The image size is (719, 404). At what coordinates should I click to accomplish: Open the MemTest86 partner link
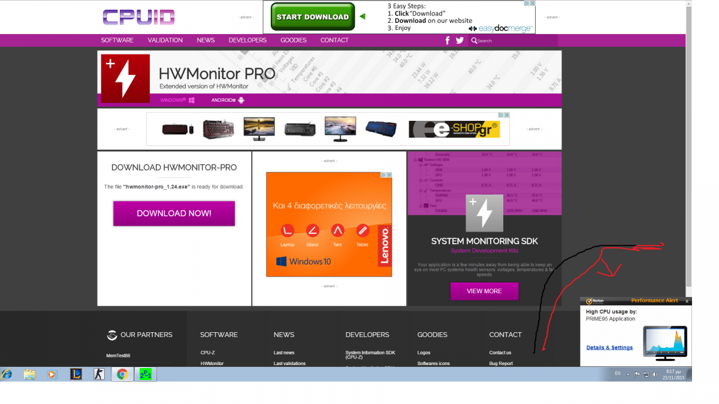point(118,356)
